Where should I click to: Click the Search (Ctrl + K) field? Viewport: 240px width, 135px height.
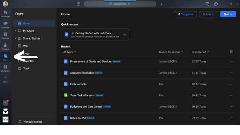[x=120, y=4]
